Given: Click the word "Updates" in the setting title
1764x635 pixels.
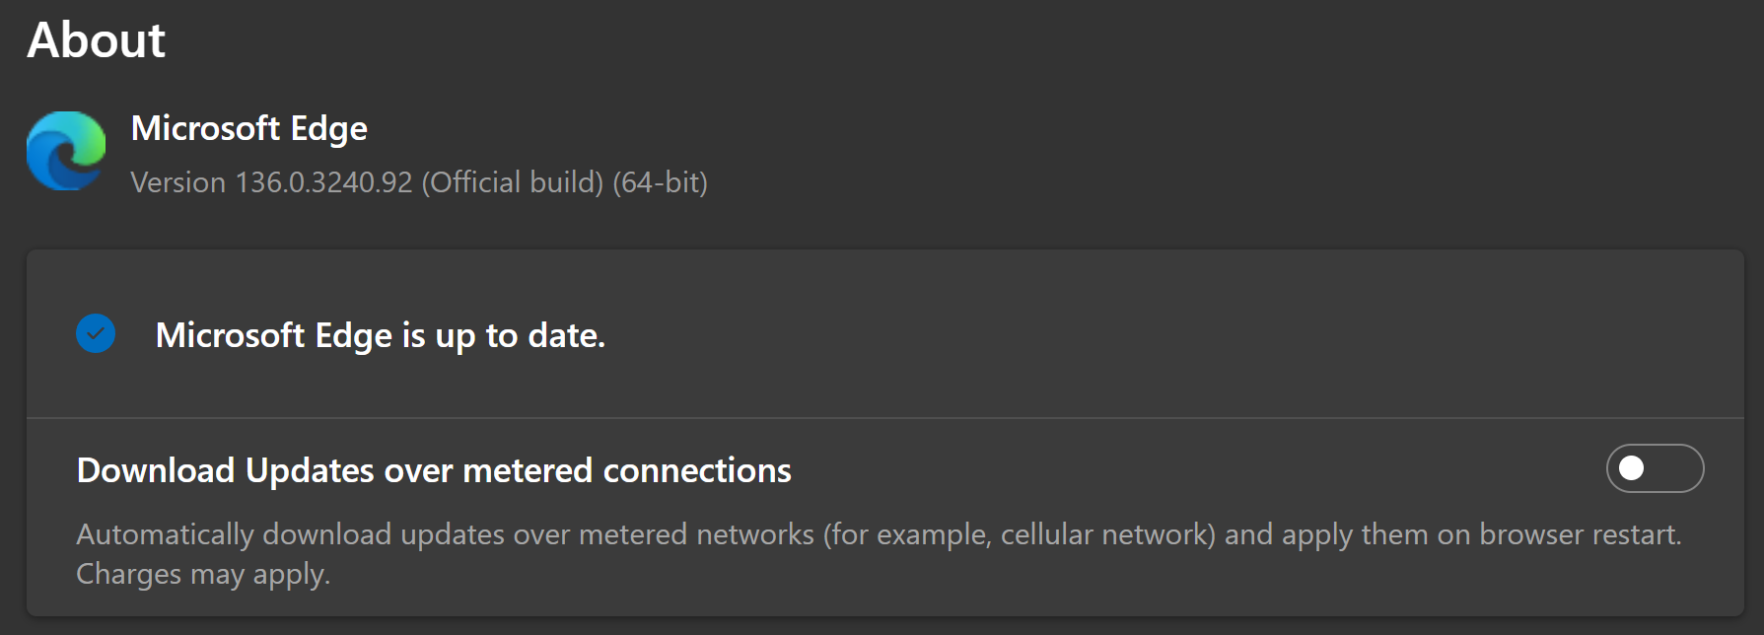Looking at the screenshot, I should (310, 470).
